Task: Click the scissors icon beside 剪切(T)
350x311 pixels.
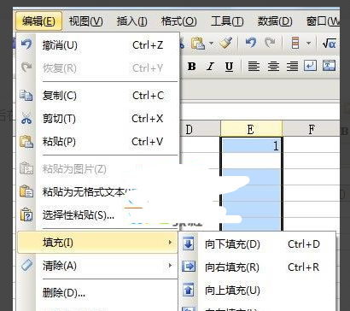Action: tap(26, 119)
